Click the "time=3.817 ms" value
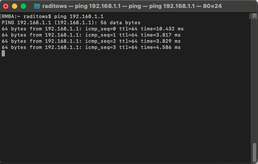This screenshot has height=164, width=258. pyautogui.click(x=161, y=35)
